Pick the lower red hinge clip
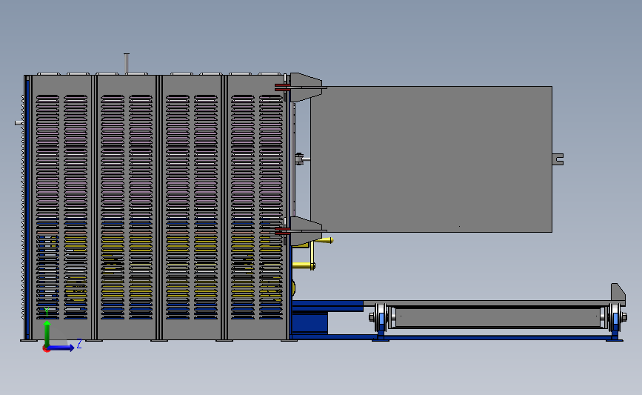 282,231
